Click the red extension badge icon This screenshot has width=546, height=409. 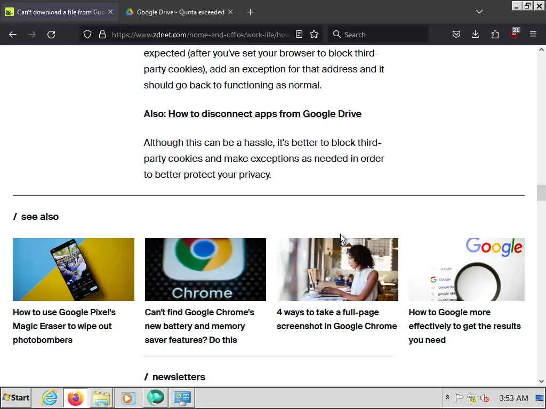click(x=515, y=34)
